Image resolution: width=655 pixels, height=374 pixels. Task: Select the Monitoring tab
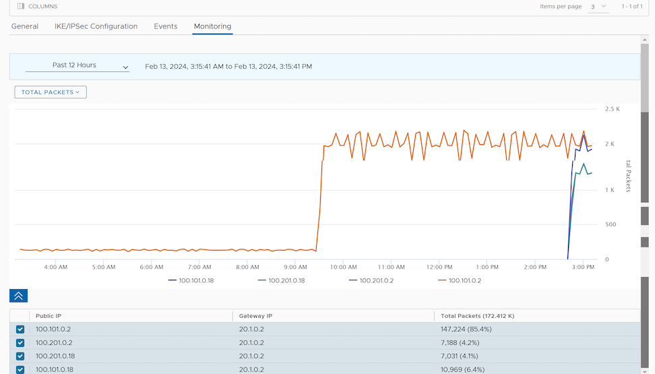click(212, 26)
